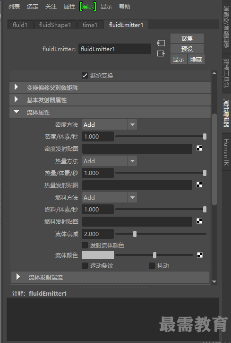
Task: Open the 流体颜色 color swatch
Action: coord(98,255)
